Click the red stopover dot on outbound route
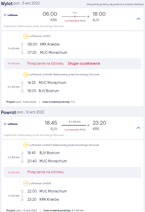 coord(75,16)
